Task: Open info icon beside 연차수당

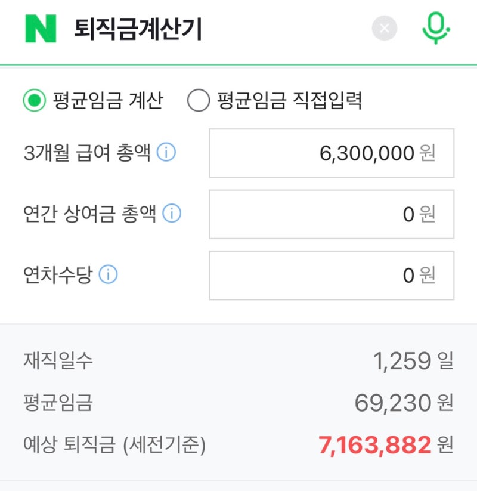Action: tap(108, 274)
